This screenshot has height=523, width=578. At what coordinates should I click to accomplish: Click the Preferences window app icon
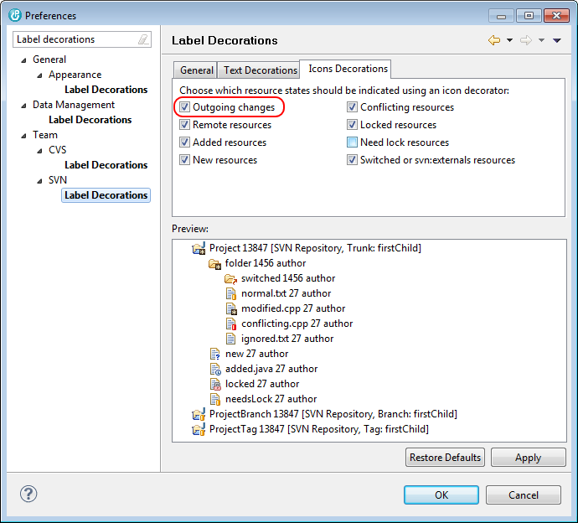(x=15, y=15)
